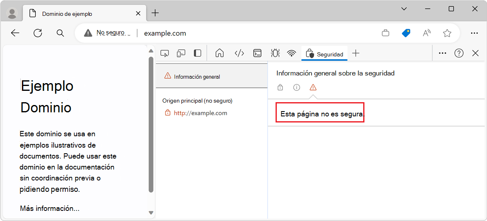Select Información general in sidebar
This screenshot has width=487, height=221.
coord(211,76)
